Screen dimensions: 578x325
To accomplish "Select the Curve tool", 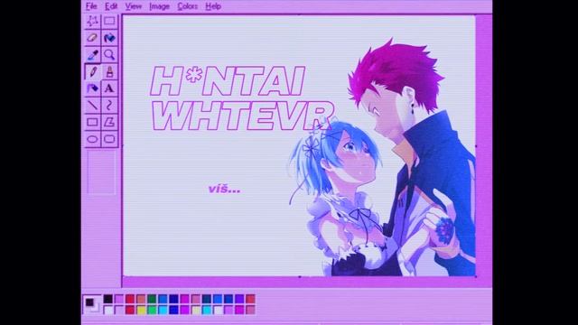I will tap(109, 106).
